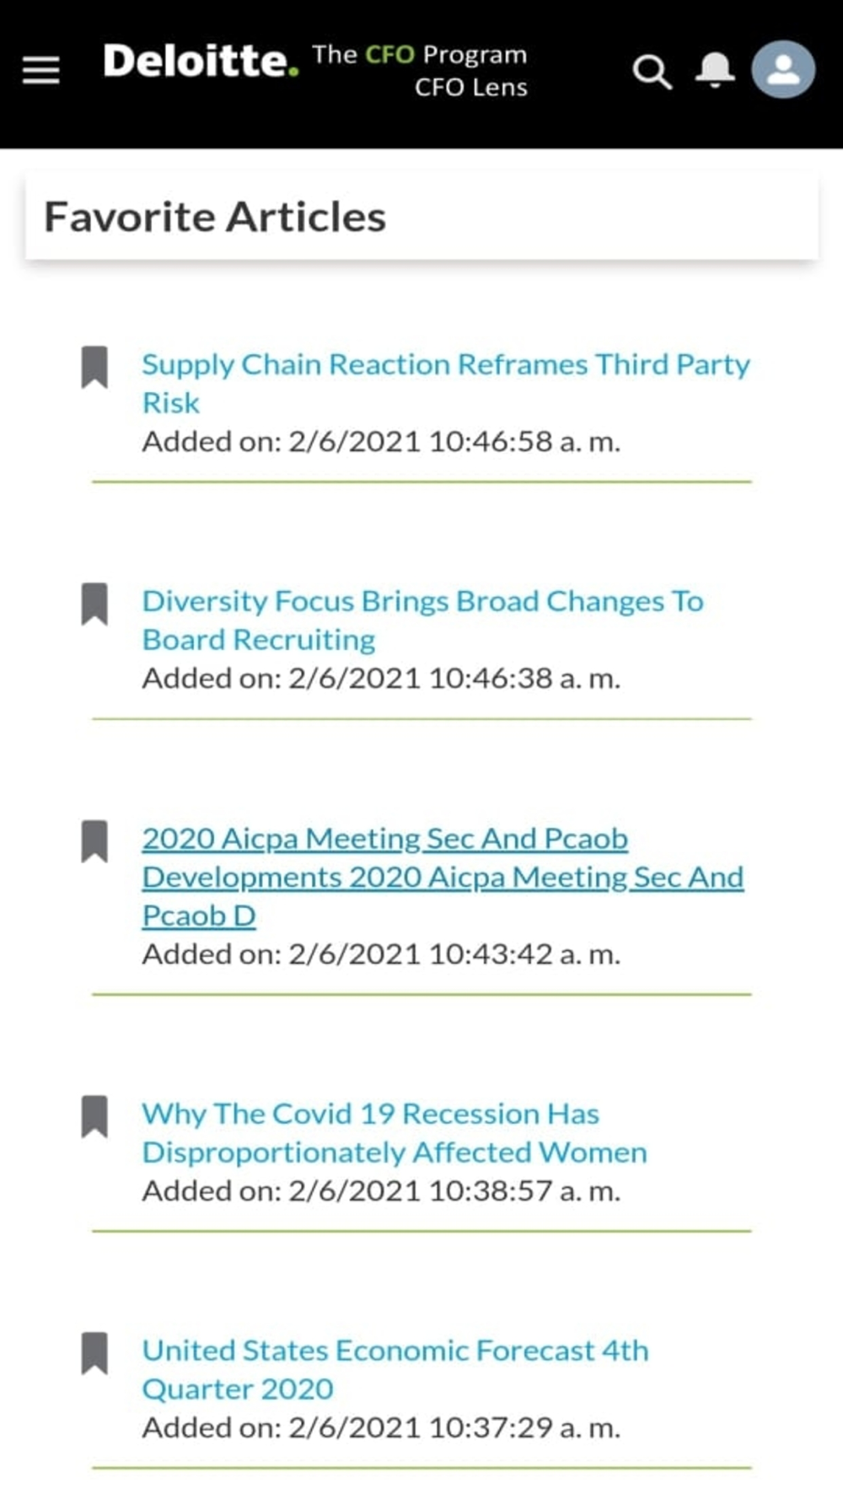Image resolution: width=843 pixels, height=1499 pixels.
Task: Open notifications bell
Action: click(715, 70)
